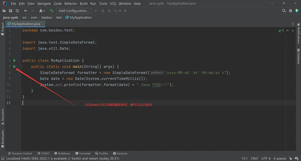Toggle the Database side panel
This screenshot has height=161, width=301.
[298, 58]
